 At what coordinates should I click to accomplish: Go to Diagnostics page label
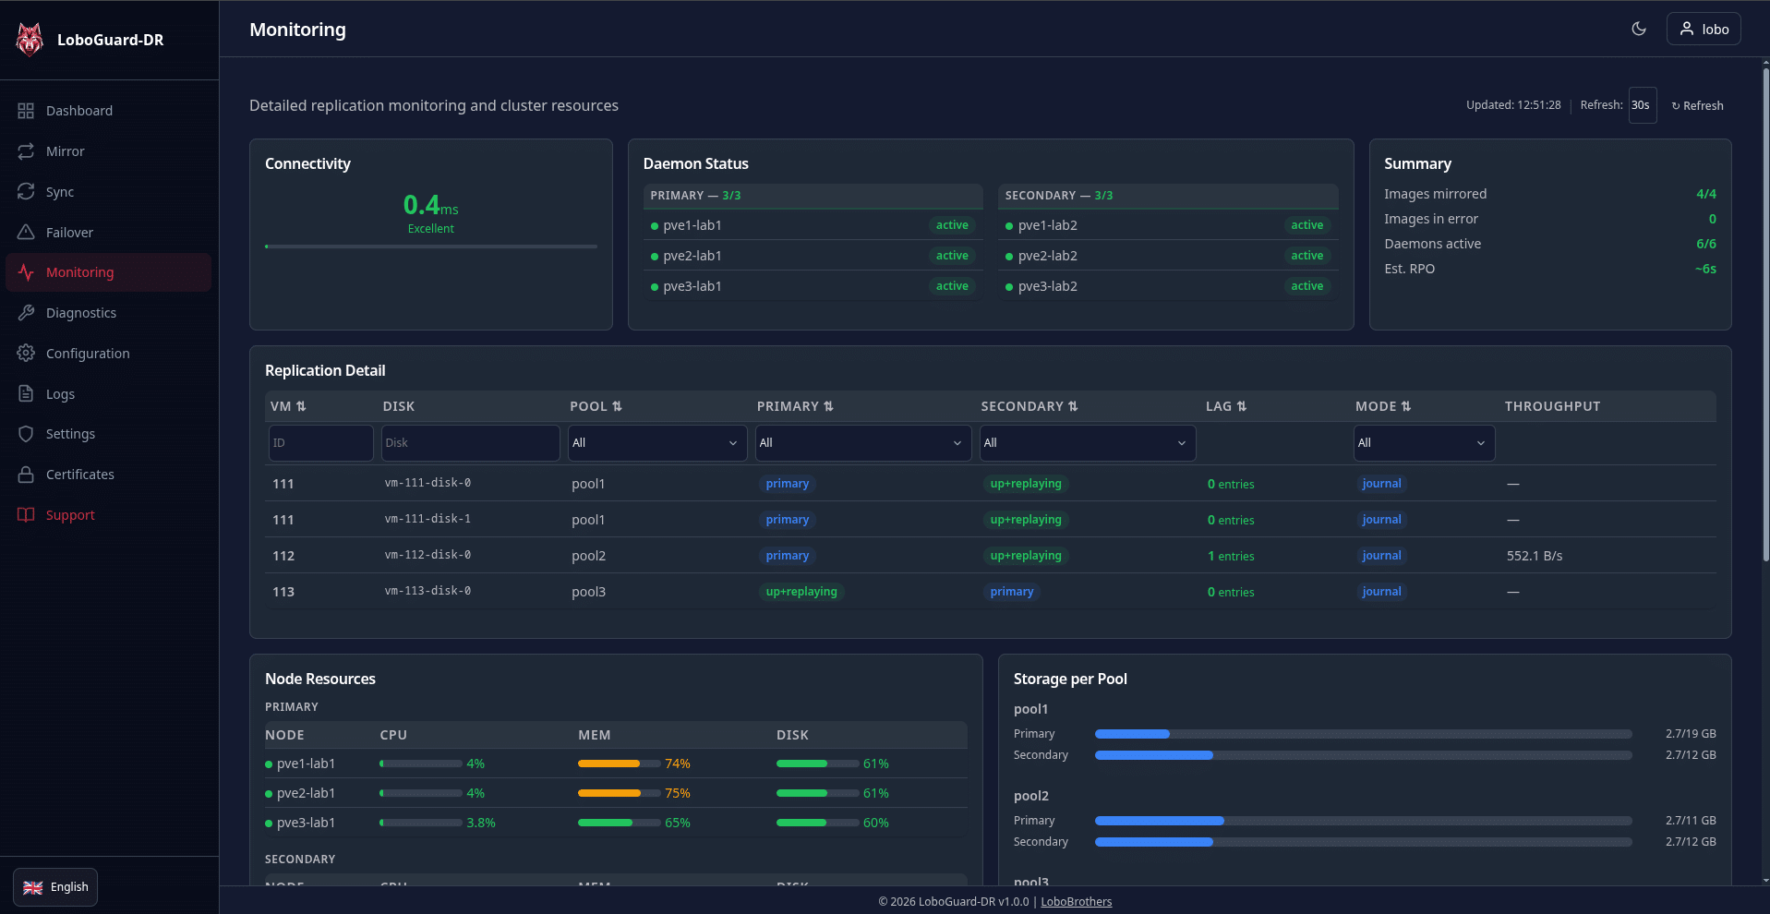pyautogui.click(x=81, y=313)
